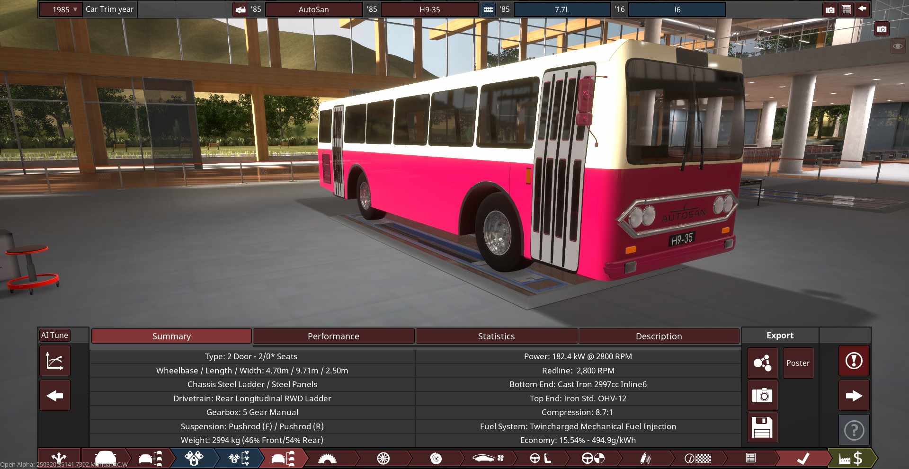Open the blue engine variant step icon
909x469 pixels.
239,458
